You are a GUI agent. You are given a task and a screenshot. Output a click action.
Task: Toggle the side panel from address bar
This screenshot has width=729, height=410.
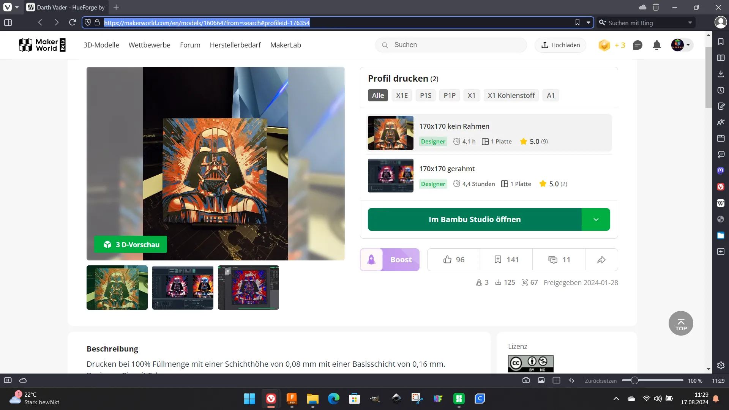(x=8, y=22)
